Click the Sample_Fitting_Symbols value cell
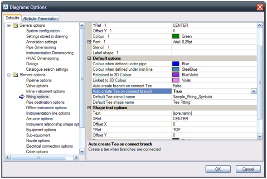The width and height of the screenshot is (267, 179). [214, 97]
